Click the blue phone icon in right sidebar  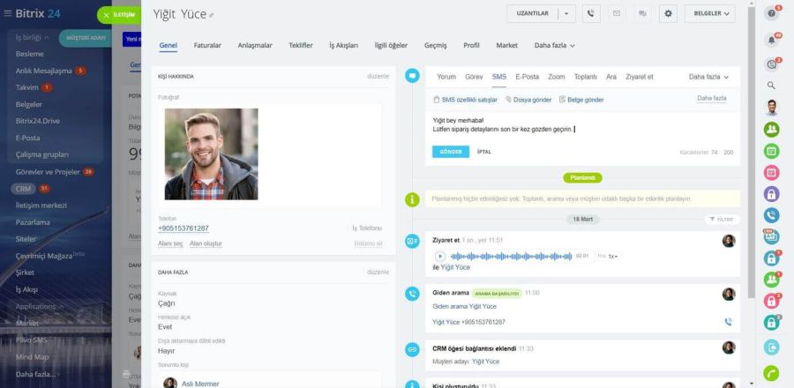coord(771,215)
